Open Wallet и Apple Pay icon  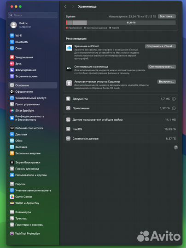tap(12, 203)
